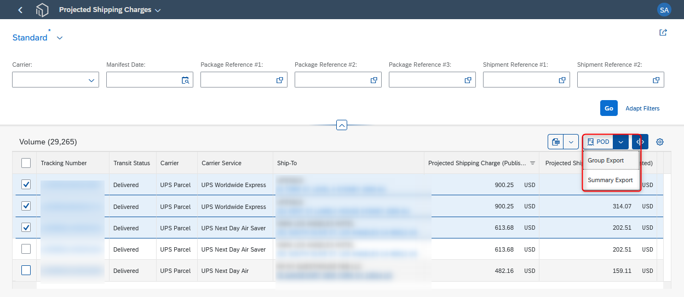The height and width of the screenshot is (297, 684).
Task: Check the UPS Next Day Air row checkbox
Action: [26, 270]
